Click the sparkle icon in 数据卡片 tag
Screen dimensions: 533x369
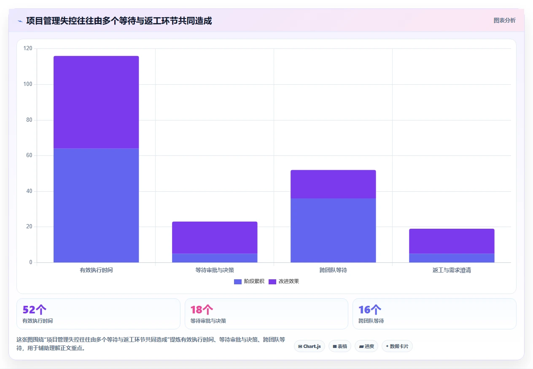coord(387,346)
